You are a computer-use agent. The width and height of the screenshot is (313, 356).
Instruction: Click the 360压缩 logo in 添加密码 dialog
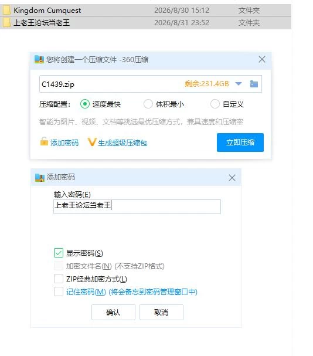[40, 177]
